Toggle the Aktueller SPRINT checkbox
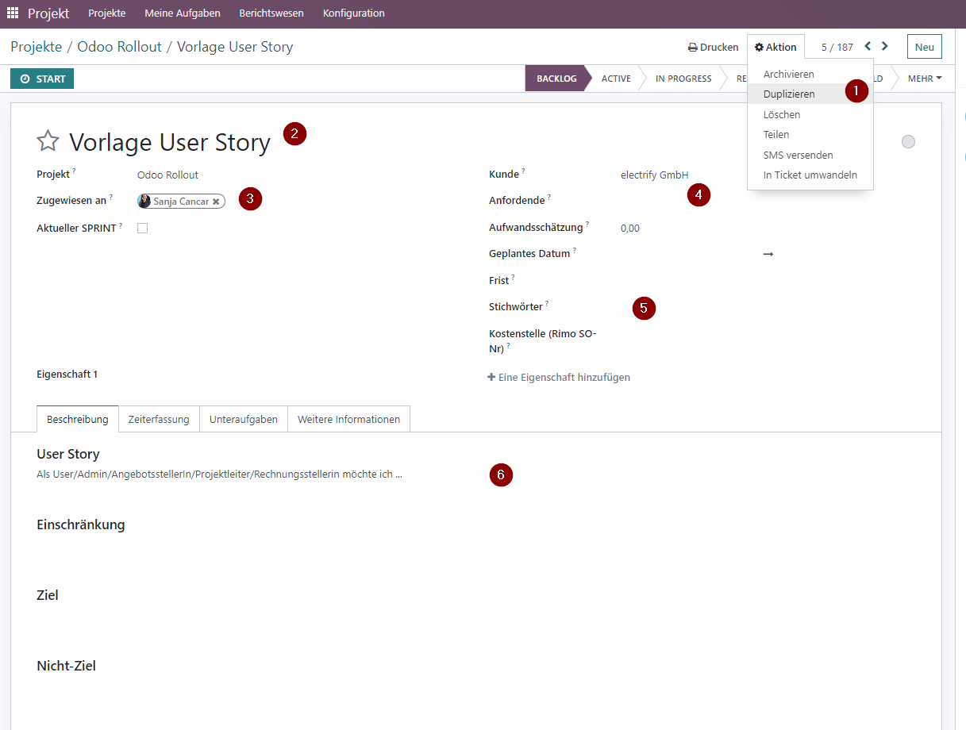The image size is (966, 730). [143, 229]
